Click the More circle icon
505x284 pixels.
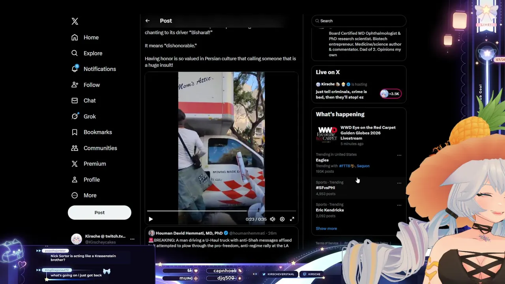pos(75,195)
